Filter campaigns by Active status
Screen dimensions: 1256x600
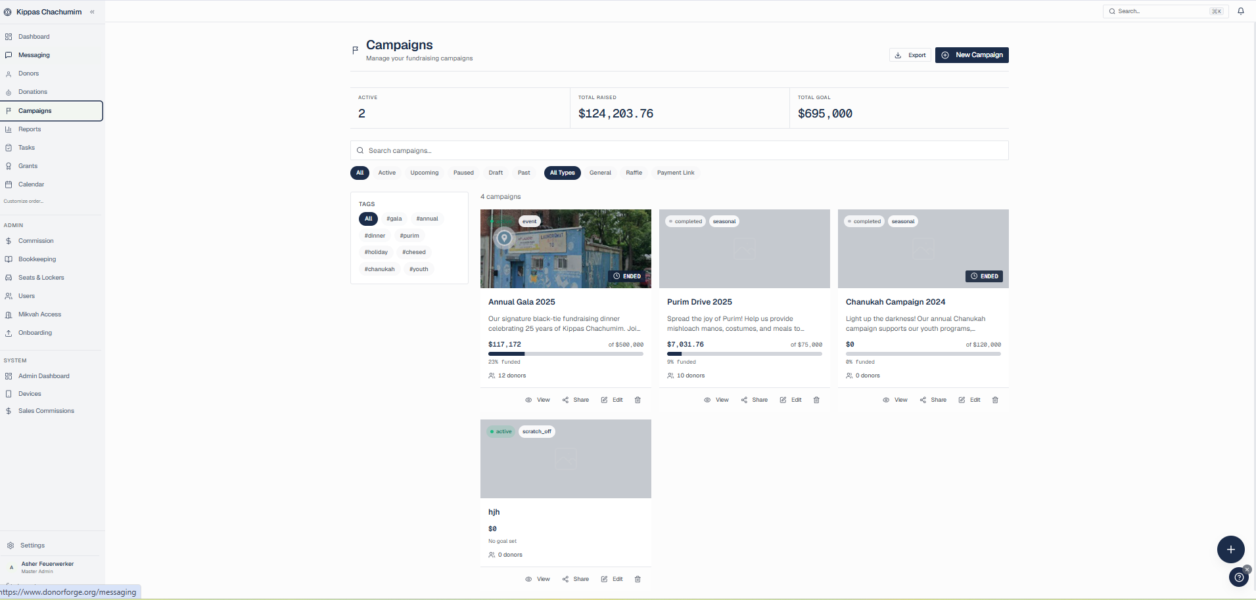[x=387, y=173]
